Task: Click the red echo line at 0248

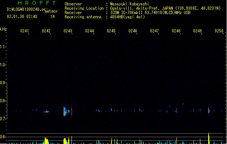Action: pos(176,111)
